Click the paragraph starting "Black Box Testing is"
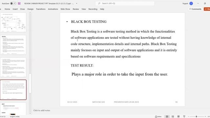210x118 pixels. click(x=124, y=44)
